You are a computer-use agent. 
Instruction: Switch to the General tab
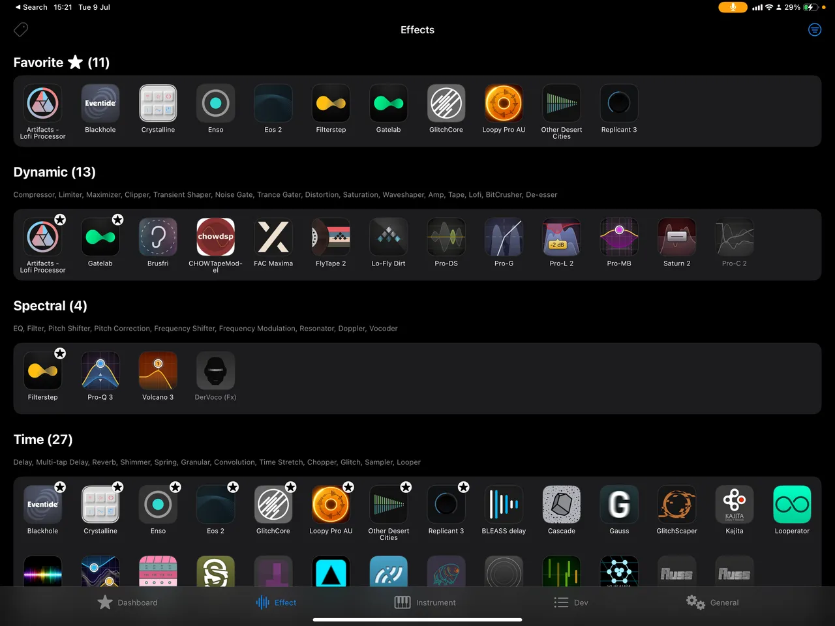coord(712,603)
